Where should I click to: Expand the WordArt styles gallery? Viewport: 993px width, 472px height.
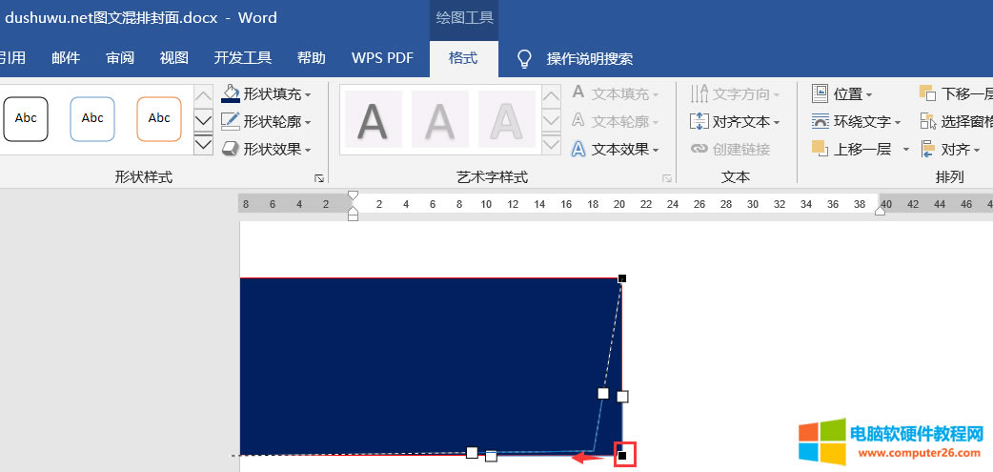pos(552,143)
